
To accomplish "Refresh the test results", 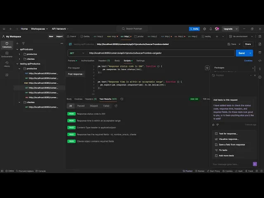I will point(116,106).
